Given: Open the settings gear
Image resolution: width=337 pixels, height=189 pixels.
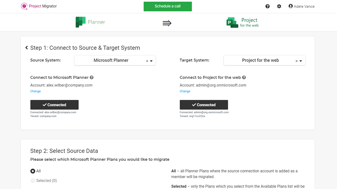Looking at the screenshot, I should point(279,6).
